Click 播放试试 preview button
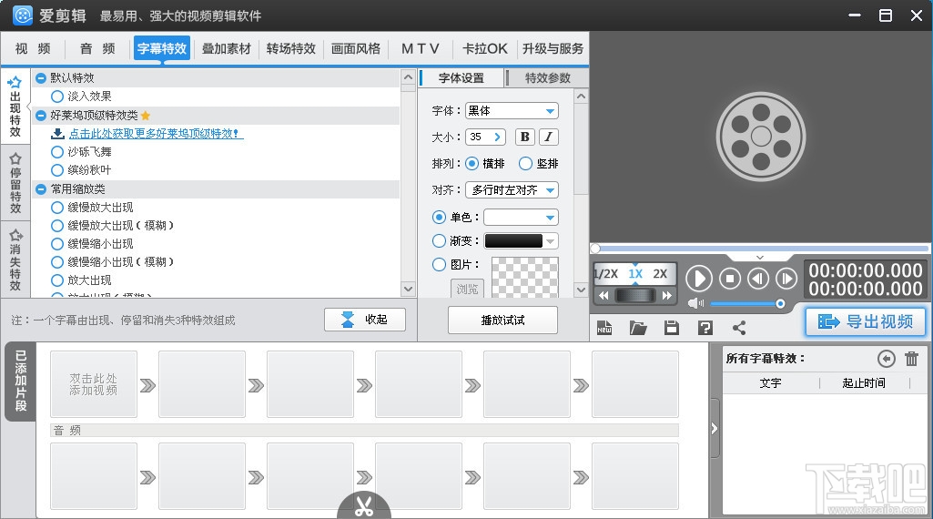 click(x=502, y=321)
